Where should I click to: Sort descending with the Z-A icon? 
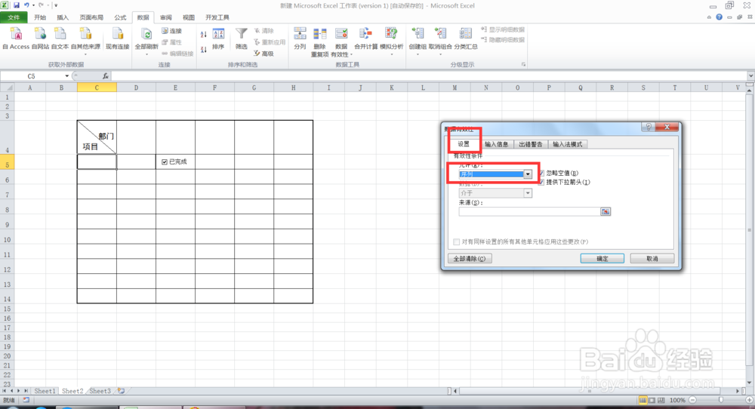(x=204, y=49)
